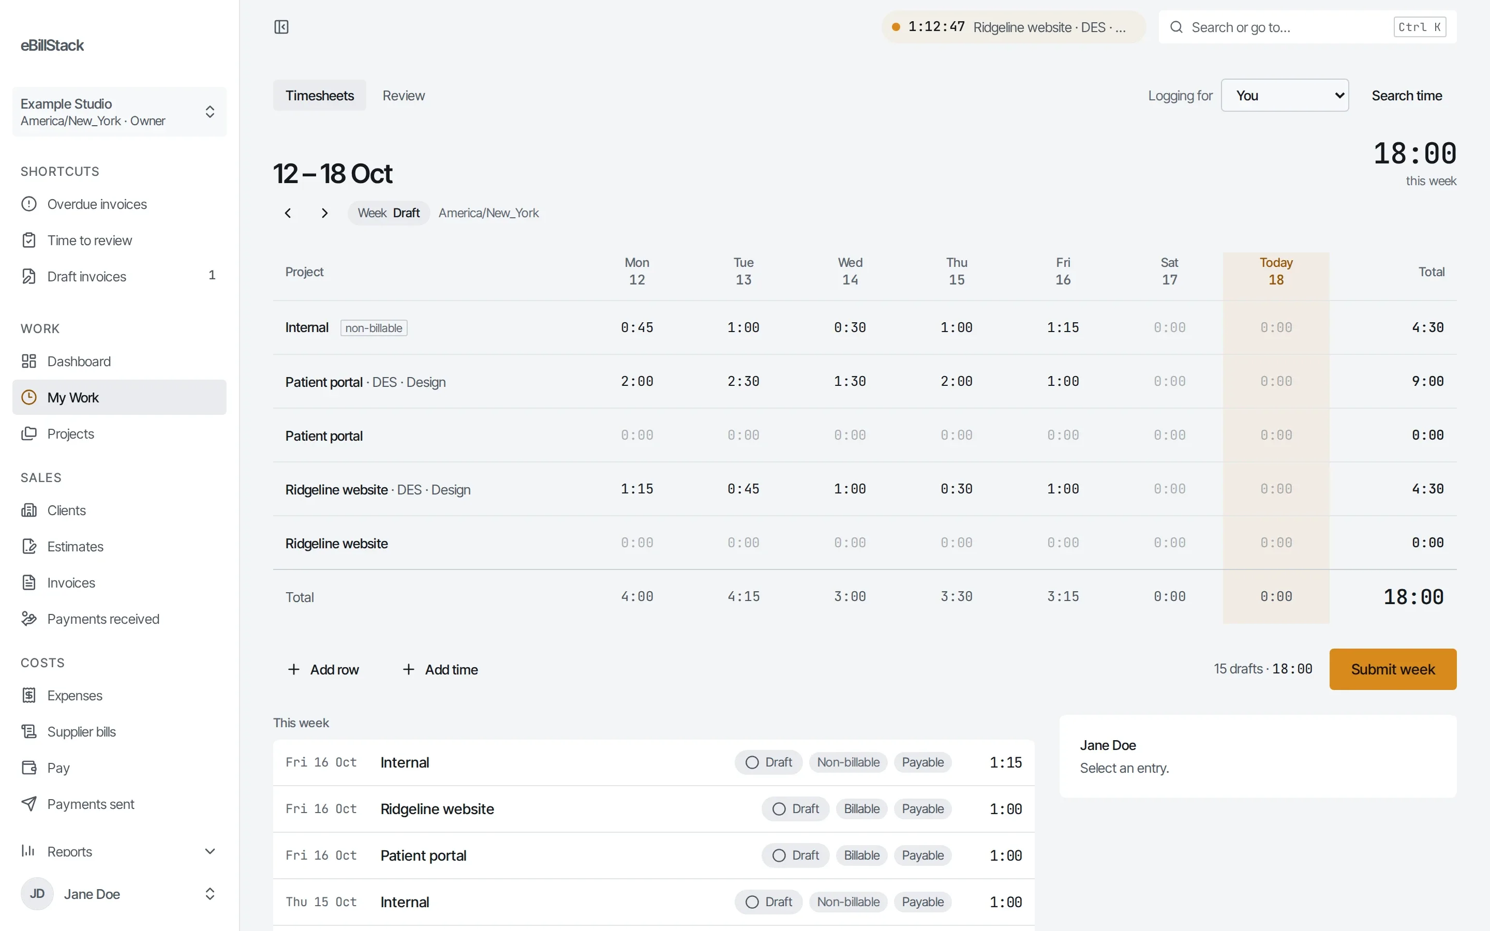Click the Add time button
This screenshot has height=931, width=1490.
click(440, 669)
